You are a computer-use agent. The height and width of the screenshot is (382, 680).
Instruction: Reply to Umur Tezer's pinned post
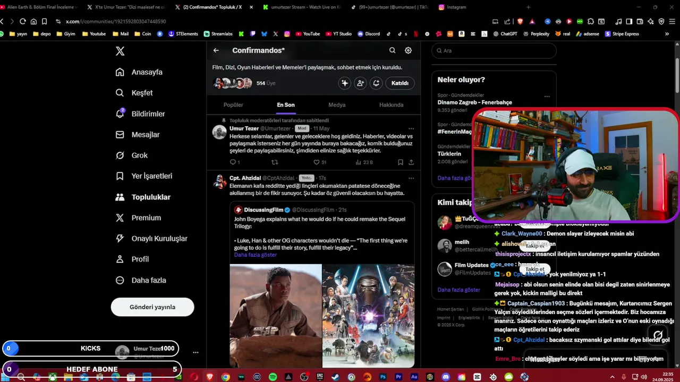(234, 162)
